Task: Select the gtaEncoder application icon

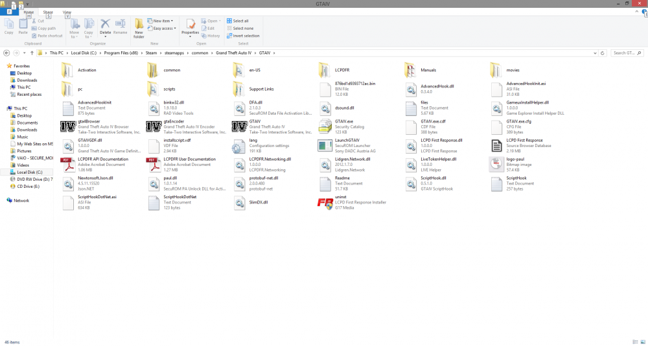Action: click(x=154, y=127)
